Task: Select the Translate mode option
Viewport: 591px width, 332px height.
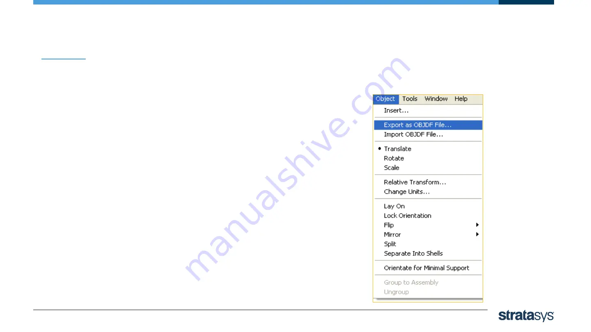Action: tap(428, 149)
